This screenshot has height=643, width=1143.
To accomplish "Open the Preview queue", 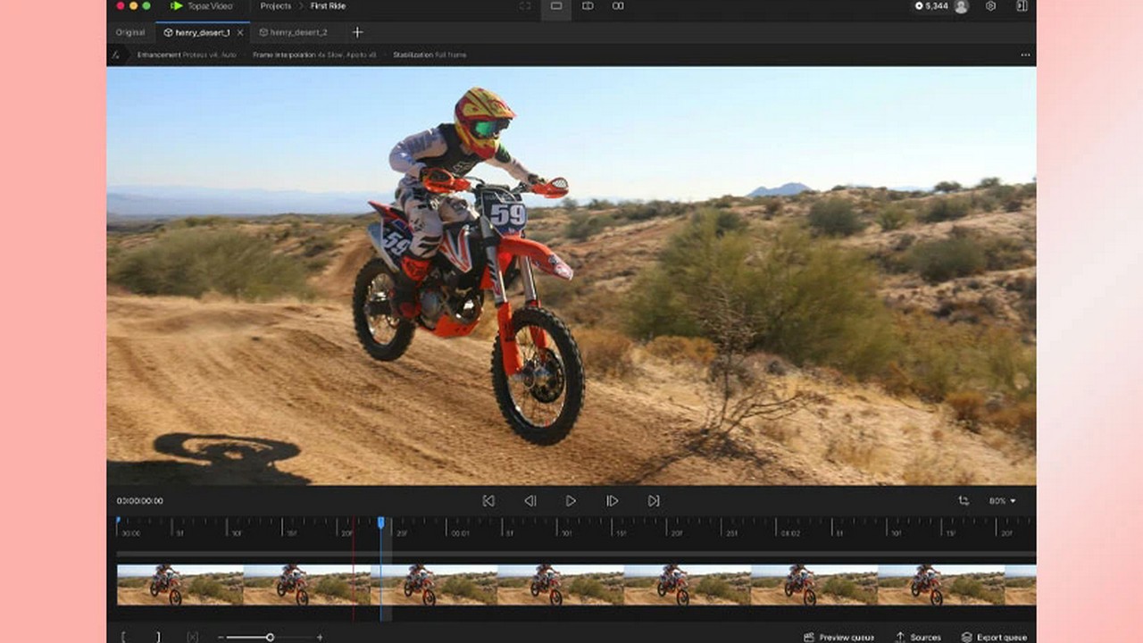I will [x=838, y=637].
